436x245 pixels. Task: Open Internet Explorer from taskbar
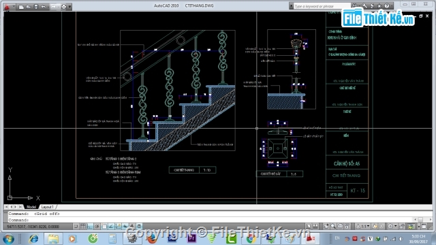pyautogui.click(x=33, y=239)
